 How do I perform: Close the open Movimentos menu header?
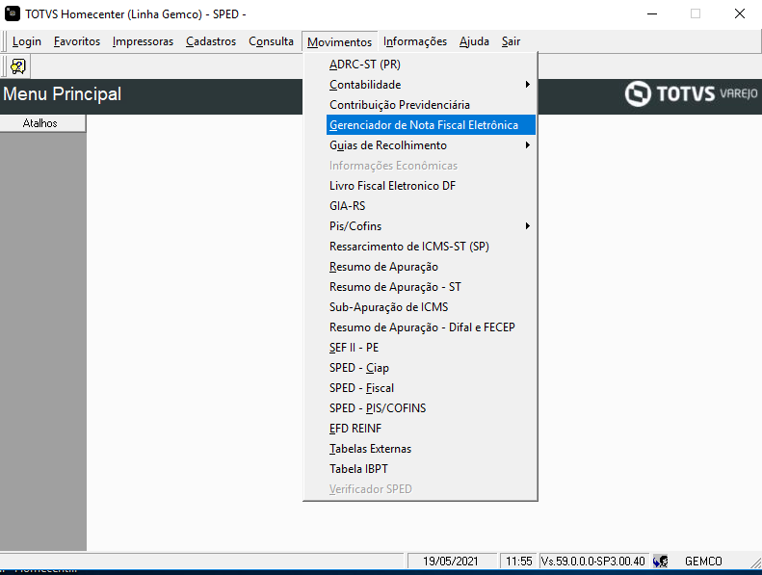coord(339,42)
